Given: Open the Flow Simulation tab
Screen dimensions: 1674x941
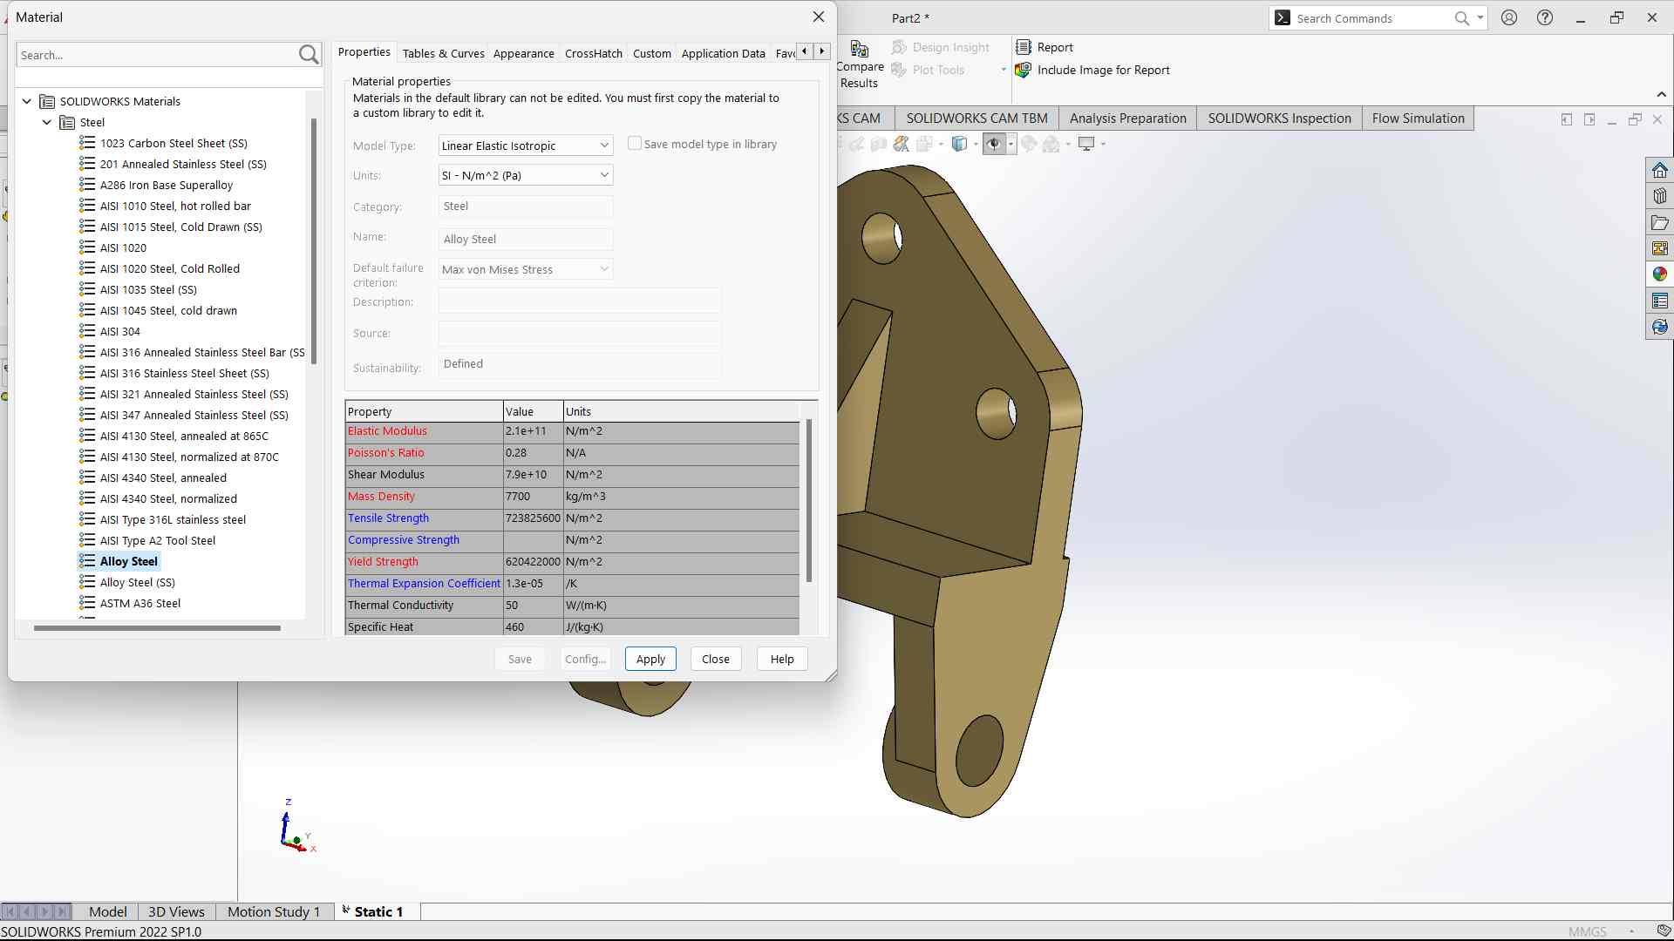Looking at the screenshot, I should (1418, 118).
